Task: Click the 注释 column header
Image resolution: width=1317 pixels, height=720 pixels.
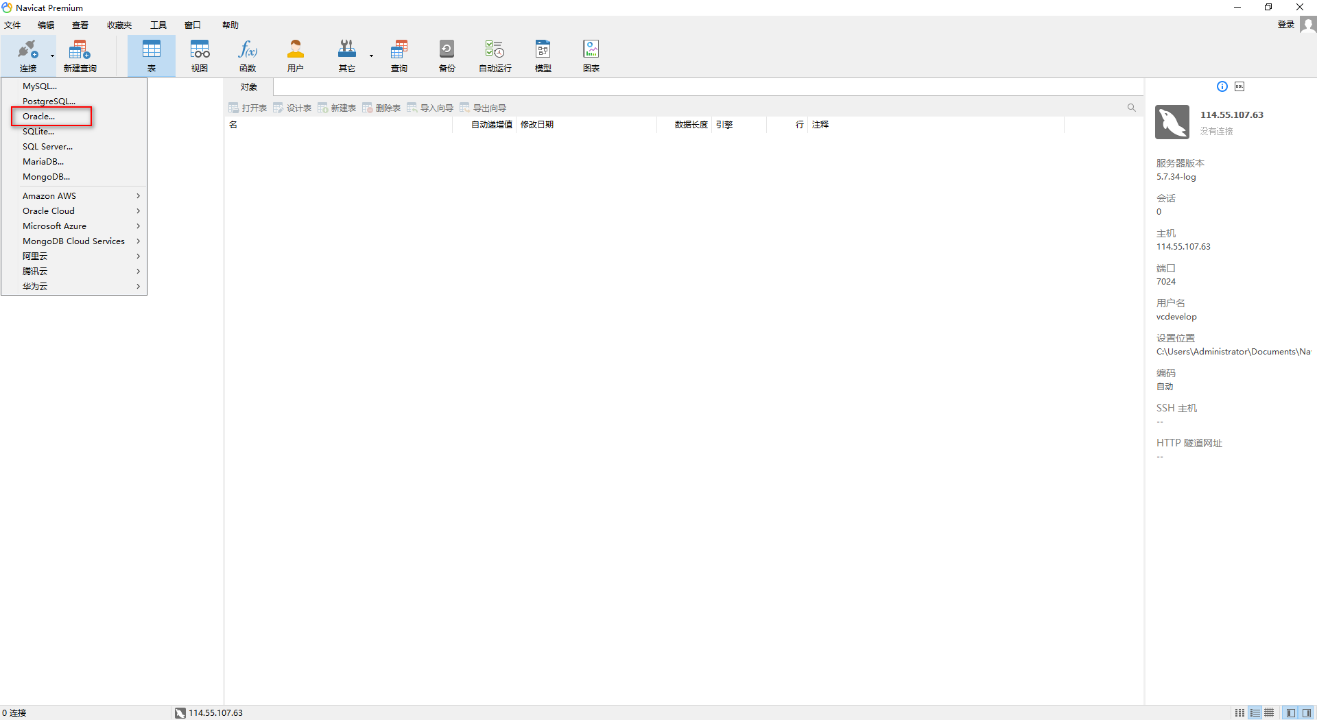Action: 936,125
